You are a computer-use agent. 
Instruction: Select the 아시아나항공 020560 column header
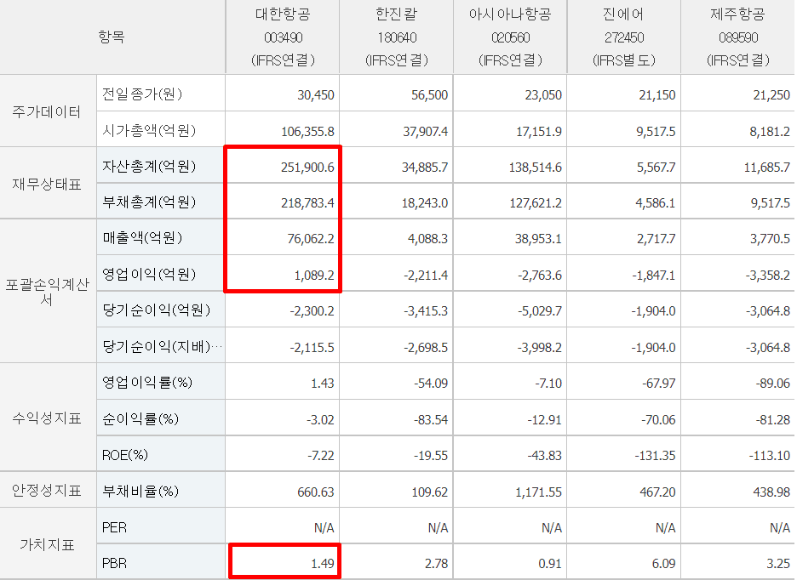tap(510, 37)
